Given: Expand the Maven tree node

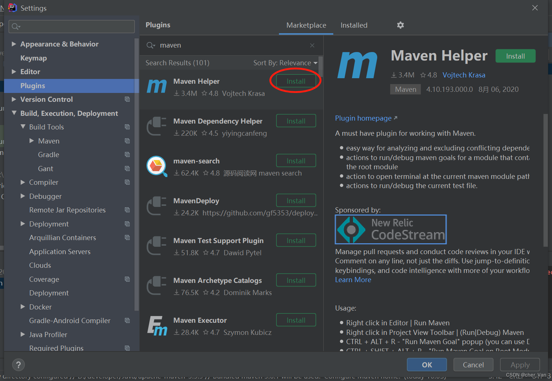Looking at the screenshot, I should [31, 141].
